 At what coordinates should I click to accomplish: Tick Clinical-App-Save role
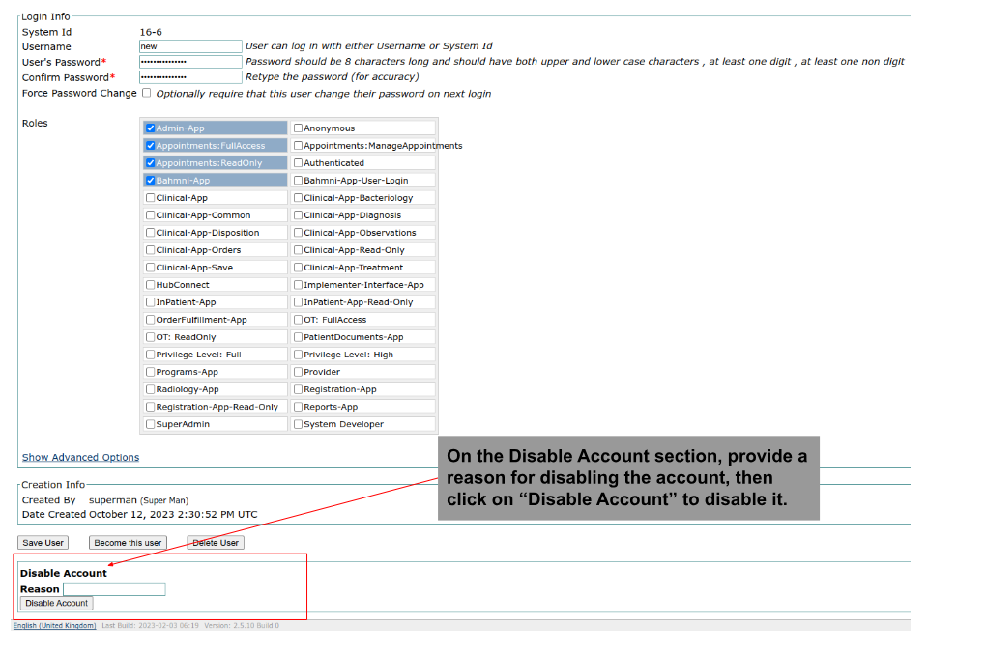click(150, 268)
